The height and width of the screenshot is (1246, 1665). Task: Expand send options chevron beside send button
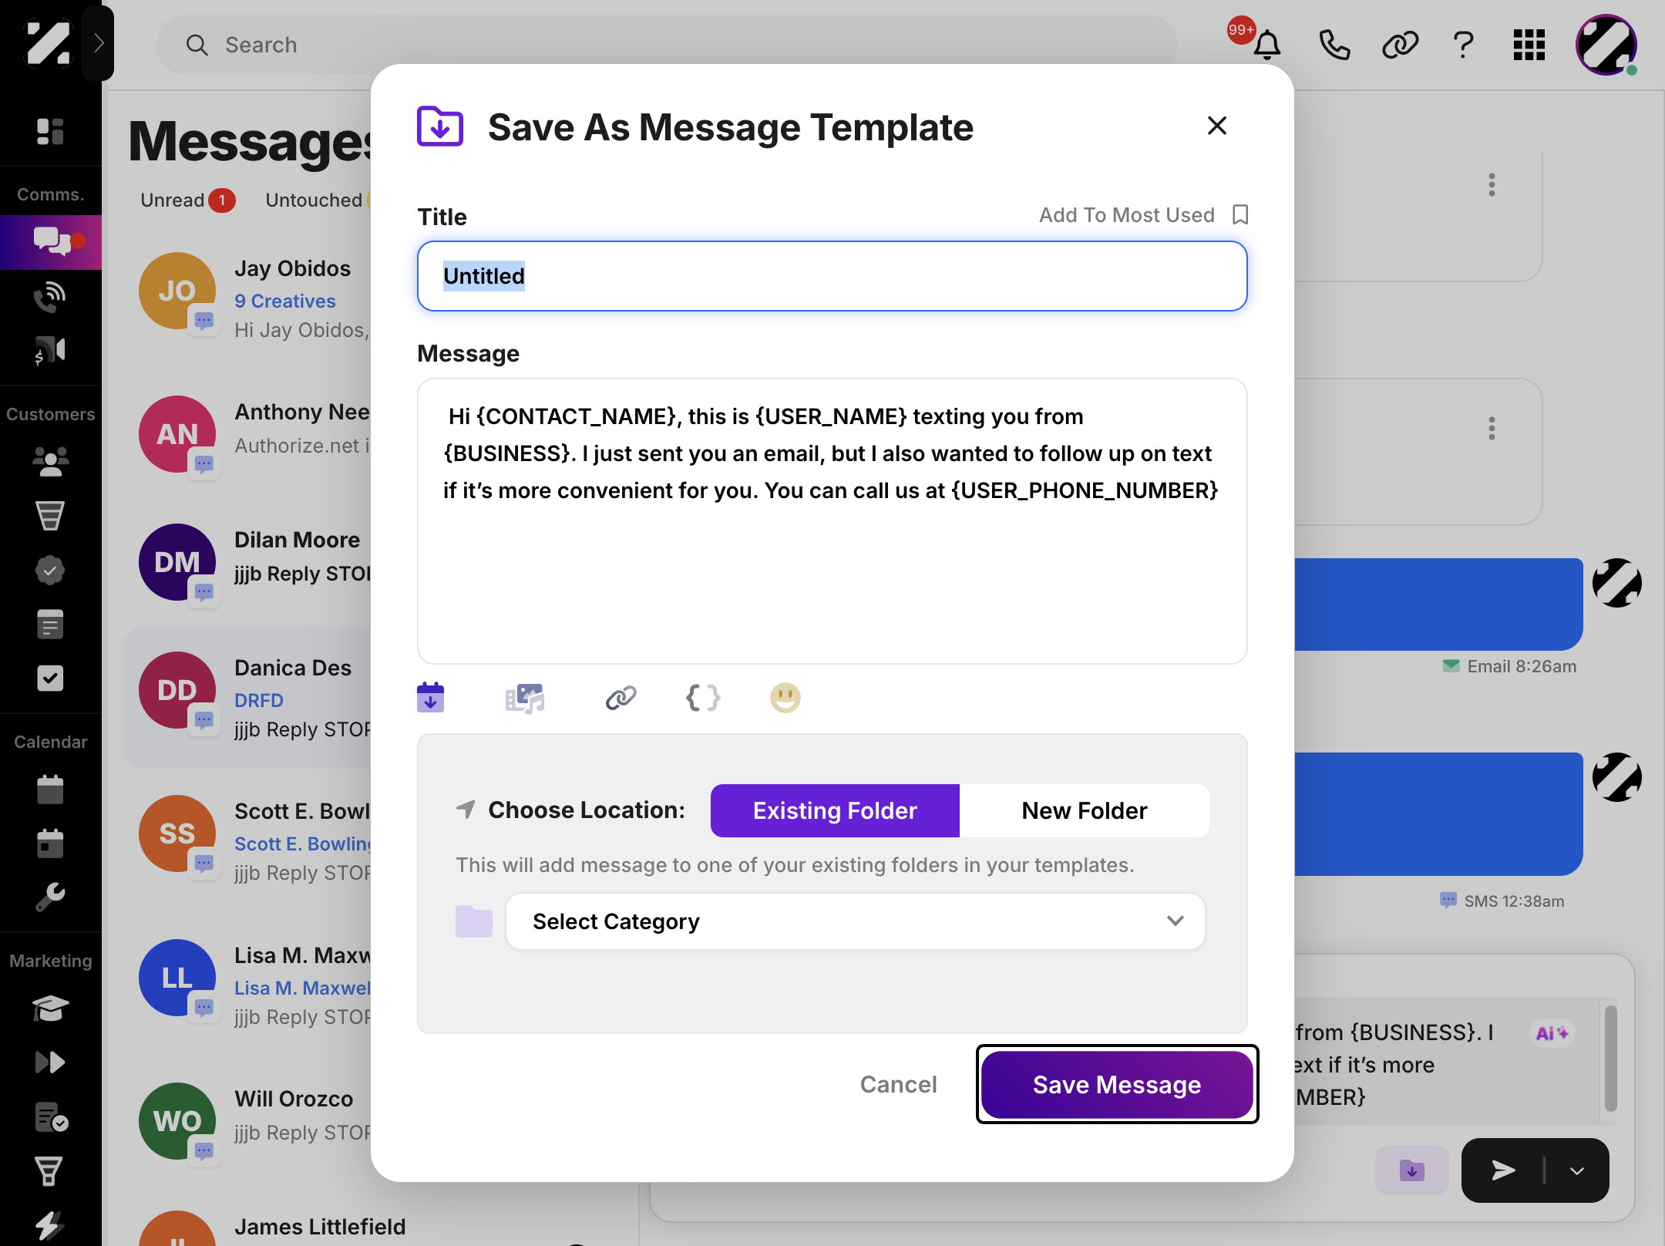tap(1577, 1170)
